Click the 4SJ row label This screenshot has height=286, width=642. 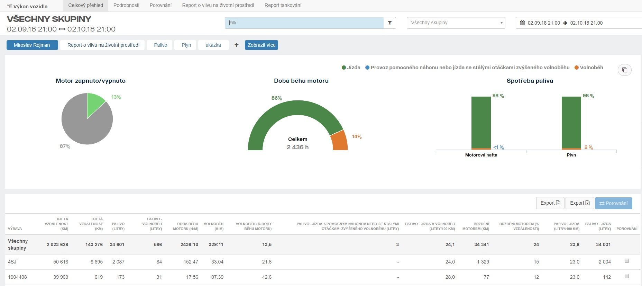(12, 262)
